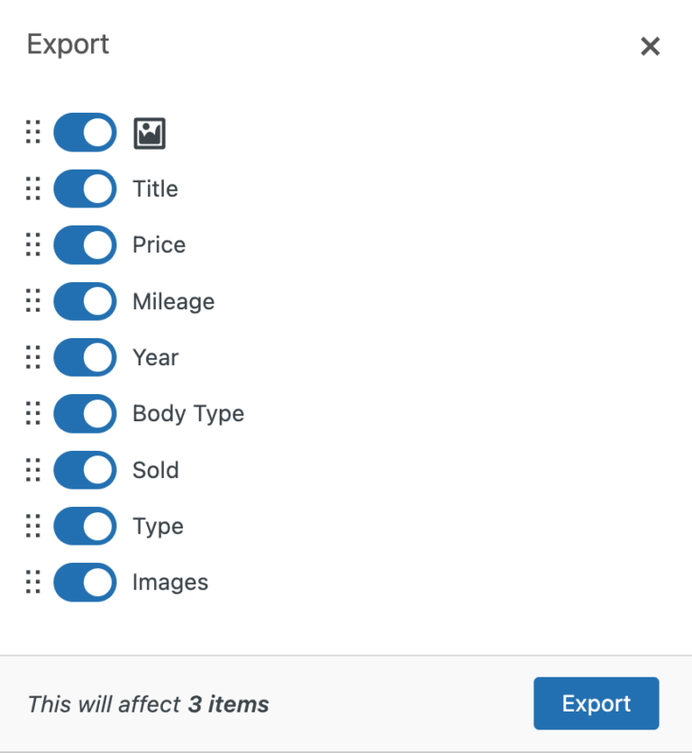This screenshot has height=753, width=692.
Task: Click the image thumbnail column icon
Action: click(x=150, y=133)
